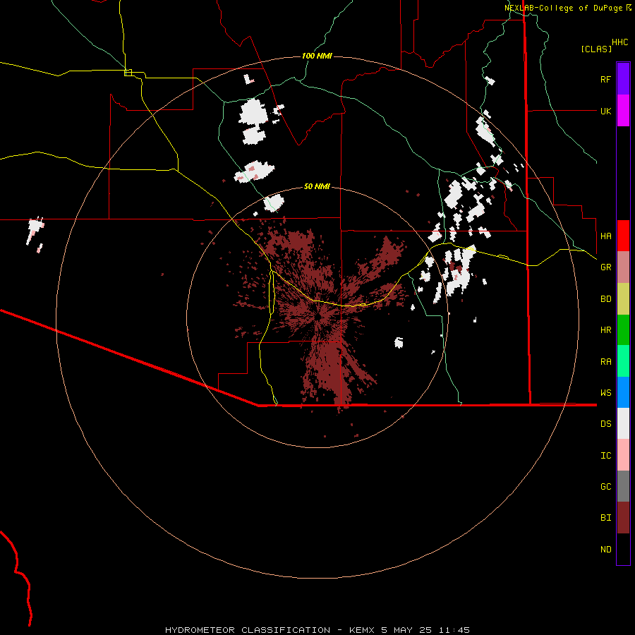
Task: Click the DS legend label
Action: pos(605,424)
